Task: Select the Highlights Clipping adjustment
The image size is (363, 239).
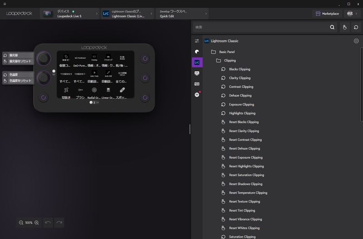Action: click(242, 113)
